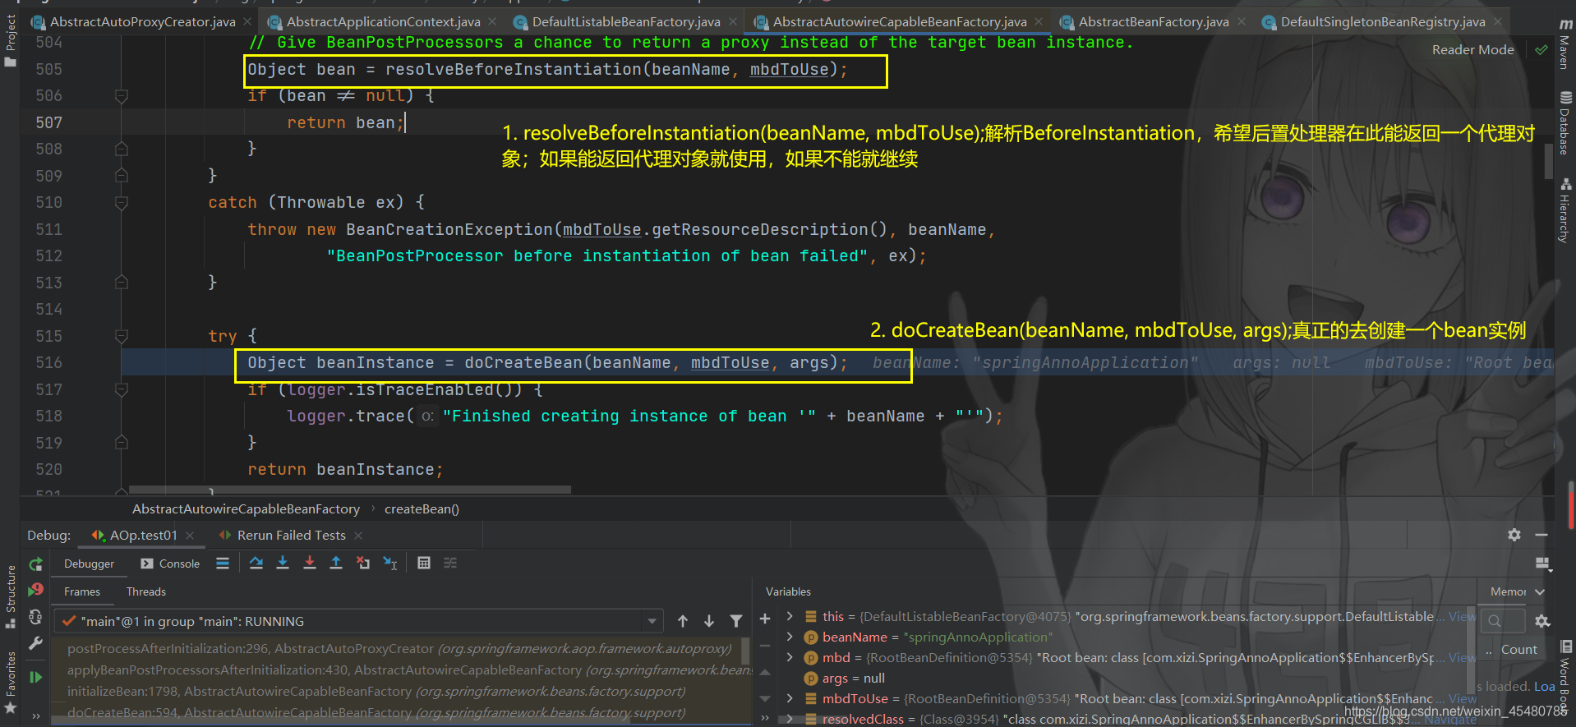This screenshot has height=727, width=1576.
Task: Hide the Debug tool window
Action: point(1541,535)
